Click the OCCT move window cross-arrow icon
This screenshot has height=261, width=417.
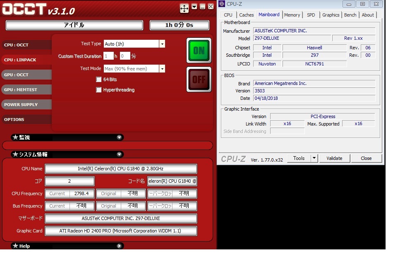(185, 8)
